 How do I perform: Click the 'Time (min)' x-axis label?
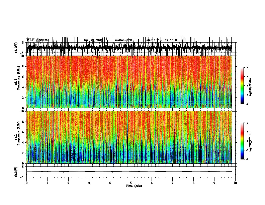[134, 186]
